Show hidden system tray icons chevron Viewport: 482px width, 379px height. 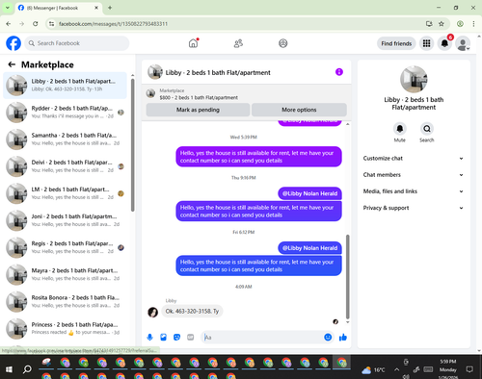coord(397,369)
